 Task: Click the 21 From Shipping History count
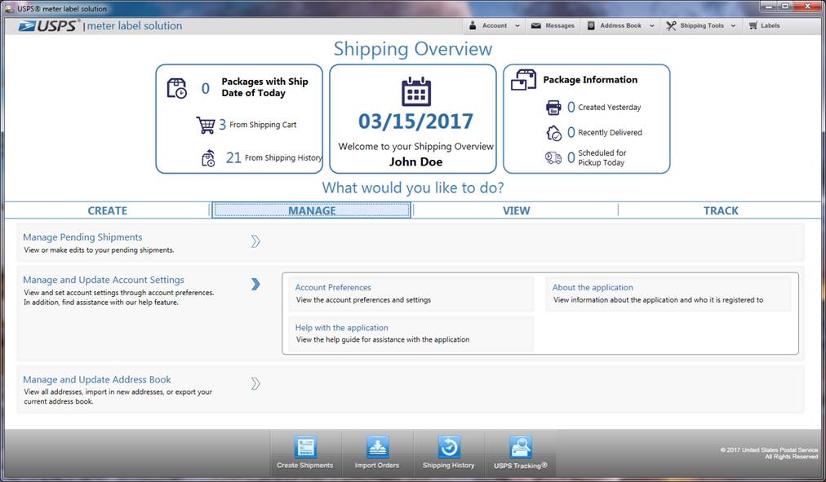tap(233, 157)
